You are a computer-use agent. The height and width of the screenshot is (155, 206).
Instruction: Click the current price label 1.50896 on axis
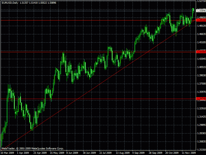201,11
